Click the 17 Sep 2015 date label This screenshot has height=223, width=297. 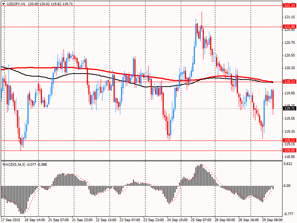point(11,220)
